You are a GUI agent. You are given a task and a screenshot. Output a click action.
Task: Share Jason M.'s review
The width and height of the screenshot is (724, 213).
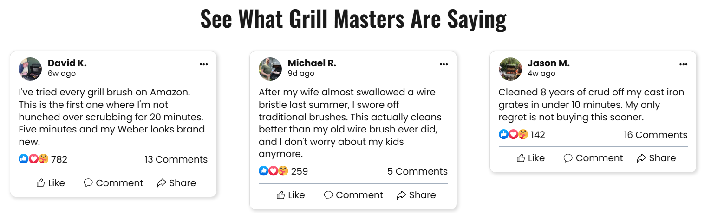[656, 158]
